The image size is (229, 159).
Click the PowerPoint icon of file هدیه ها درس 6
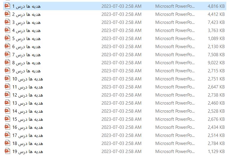(7, 46)
